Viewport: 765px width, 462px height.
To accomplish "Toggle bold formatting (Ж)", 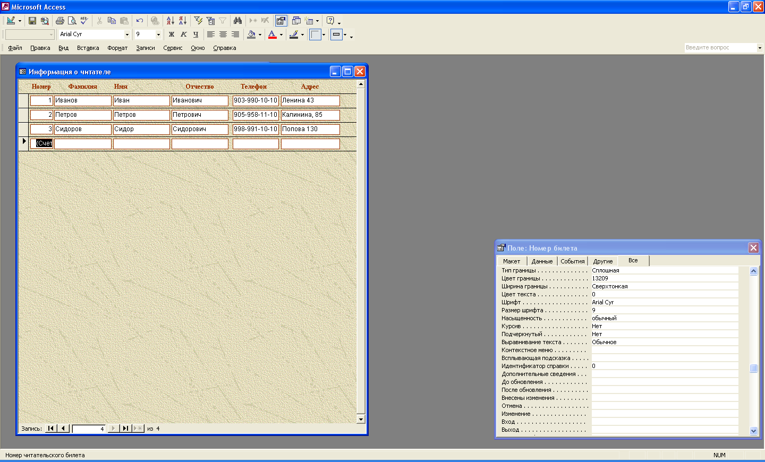I will [x=171, y=35].
